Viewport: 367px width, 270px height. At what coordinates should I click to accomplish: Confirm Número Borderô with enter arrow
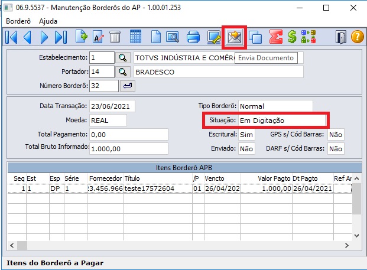(x=127, y=86)
